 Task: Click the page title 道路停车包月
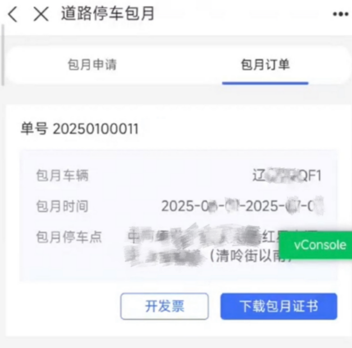pos(108,14)
